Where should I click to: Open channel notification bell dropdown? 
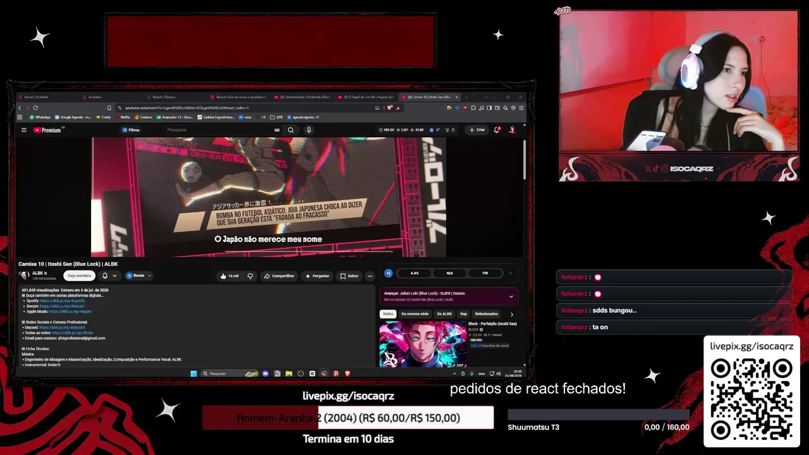(x=109, y=276)
